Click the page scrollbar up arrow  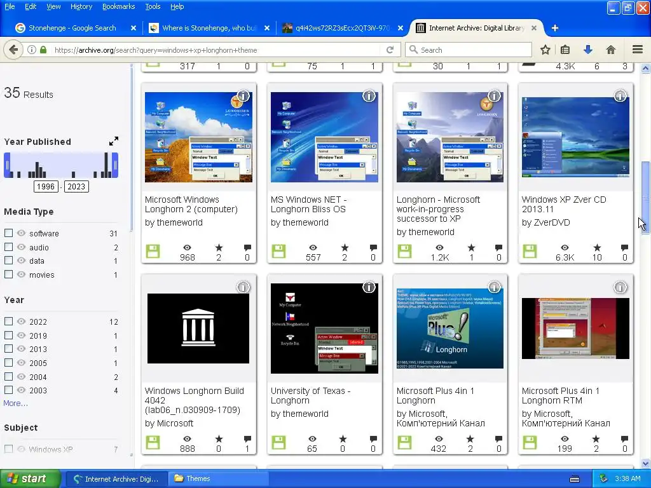pyautogui.click(x=646, y=68)
